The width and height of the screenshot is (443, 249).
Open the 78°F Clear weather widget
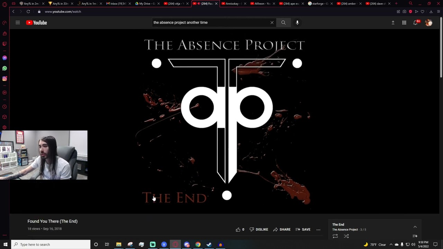pos(375,245)
